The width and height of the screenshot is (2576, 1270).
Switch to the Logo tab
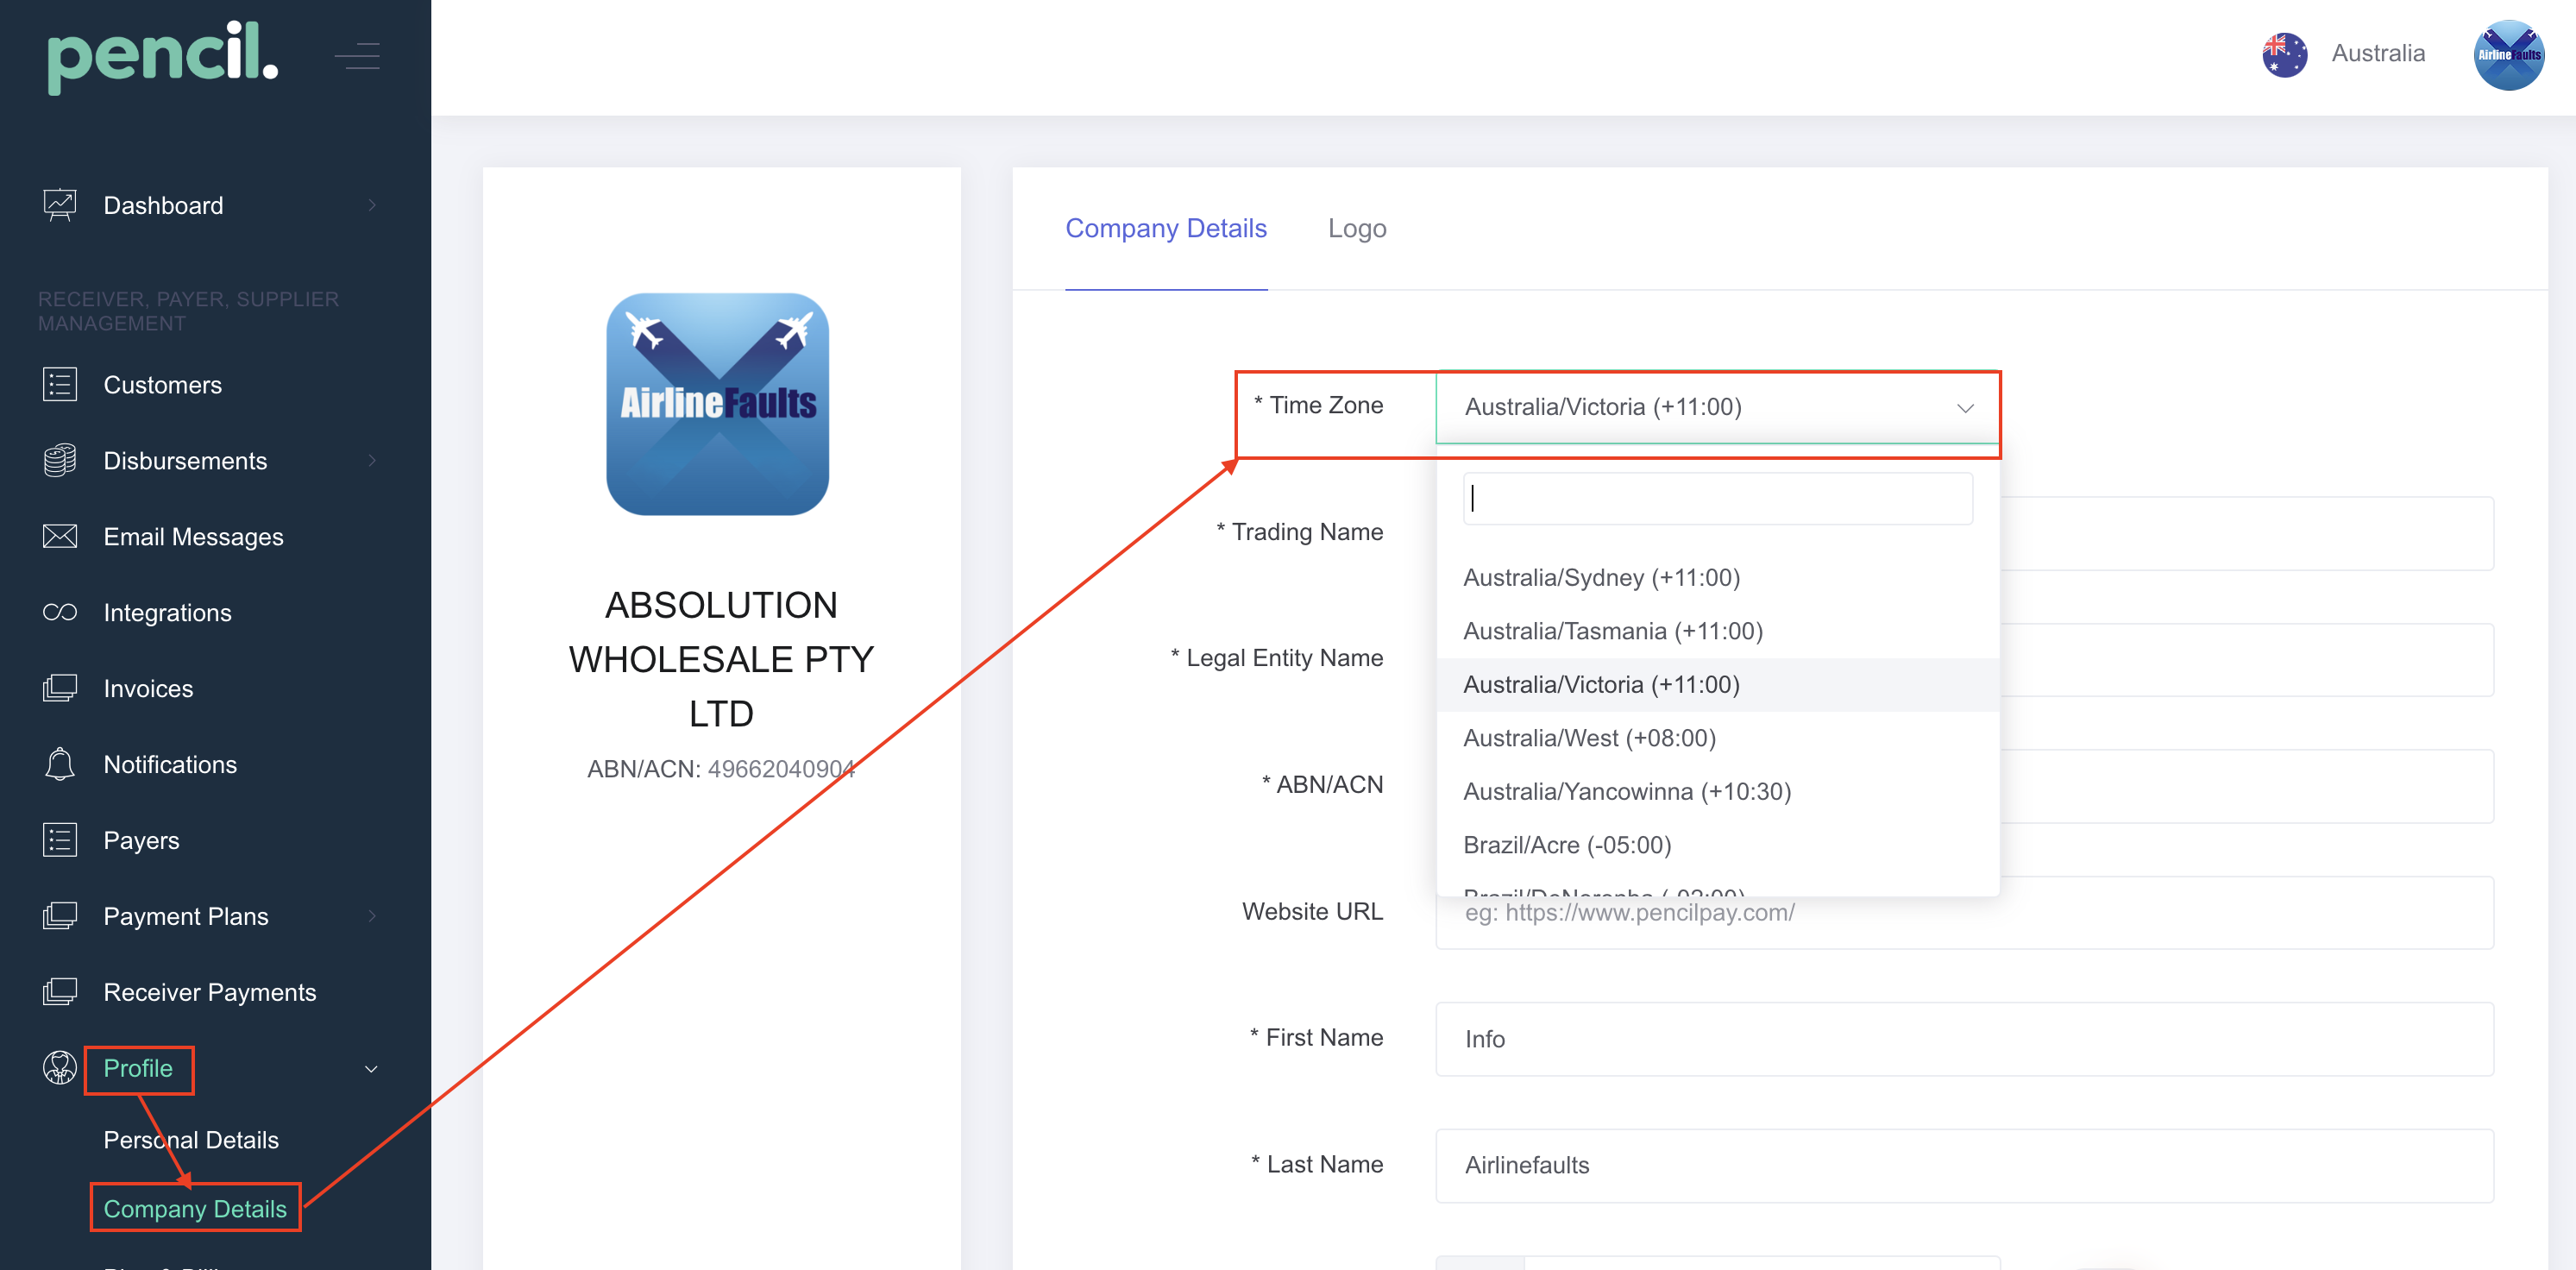tap(1356, 229)
